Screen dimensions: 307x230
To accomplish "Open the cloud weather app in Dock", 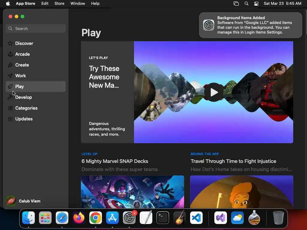I will [237, 218].
